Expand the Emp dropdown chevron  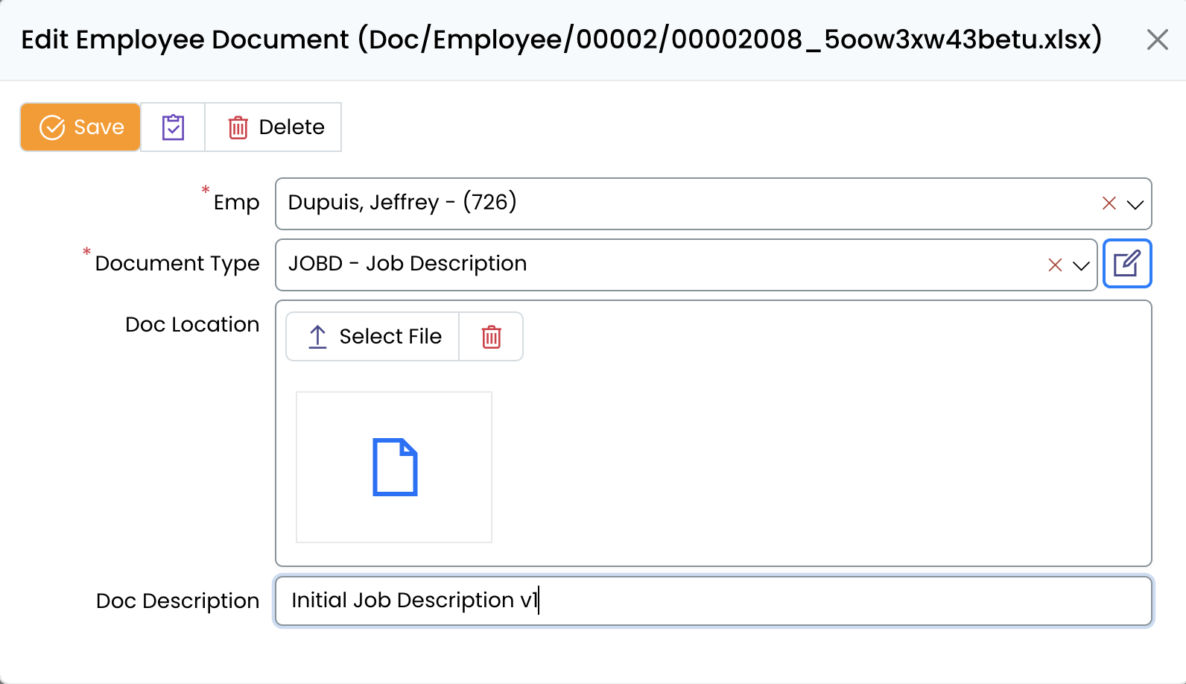(x=1135, y=204)
